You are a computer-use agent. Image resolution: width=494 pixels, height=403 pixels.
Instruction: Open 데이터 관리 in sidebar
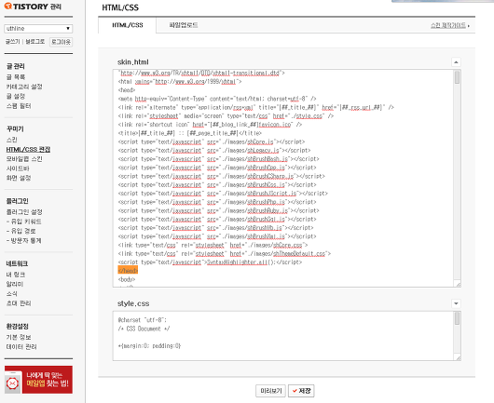pos(21,346)
